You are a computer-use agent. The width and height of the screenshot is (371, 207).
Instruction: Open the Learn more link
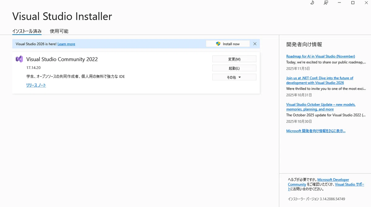pos(66,44)
